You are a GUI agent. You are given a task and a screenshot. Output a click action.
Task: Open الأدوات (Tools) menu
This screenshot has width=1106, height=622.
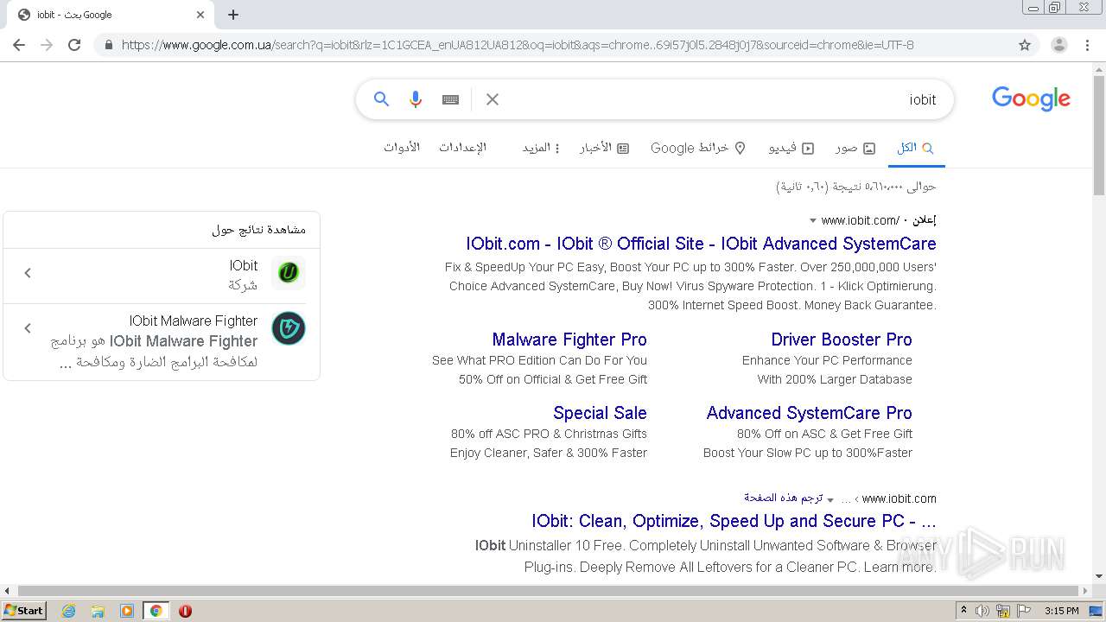tap(402, 148)
